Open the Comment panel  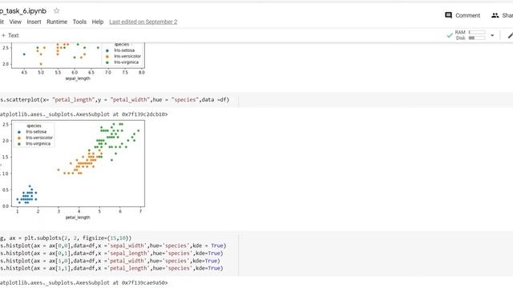(x=463, y=15)
